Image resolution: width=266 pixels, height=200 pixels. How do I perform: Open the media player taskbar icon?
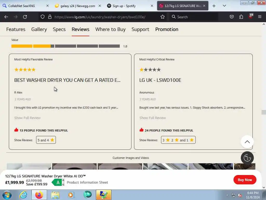71,195
